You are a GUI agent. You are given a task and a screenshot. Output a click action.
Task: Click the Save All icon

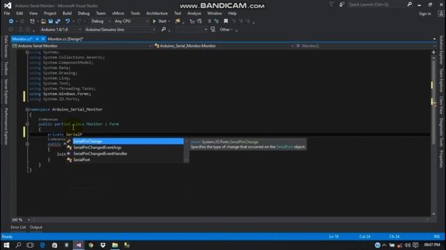pyautogui.click(x=58, y=21)
